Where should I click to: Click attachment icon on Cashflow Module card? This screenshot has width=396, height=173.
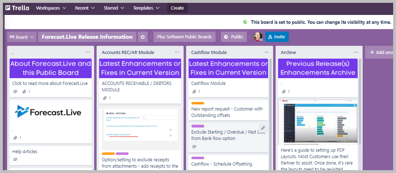(x=194, y=92)
